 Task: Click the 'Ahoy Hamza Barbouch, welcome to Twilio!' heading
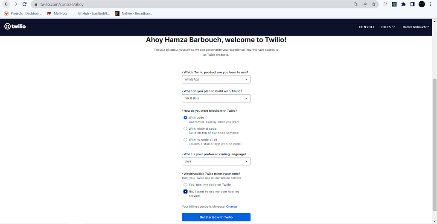pos(216,40)
